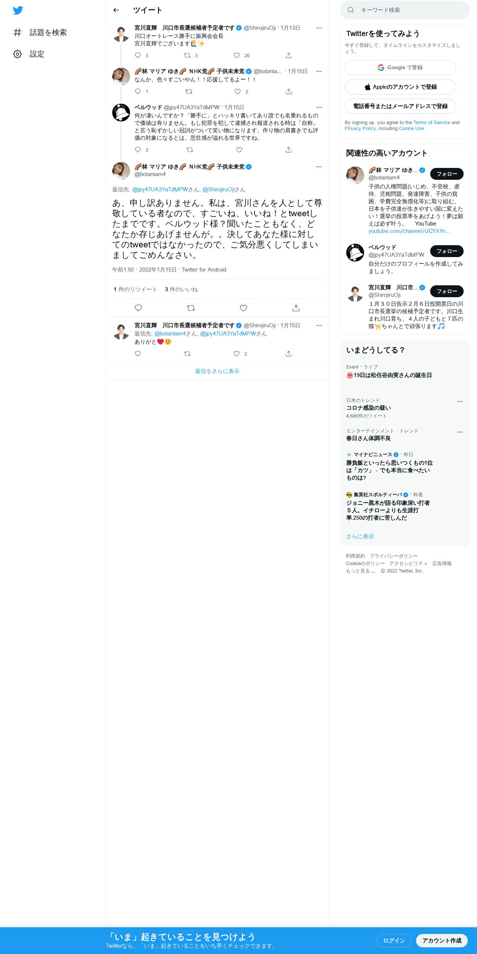Retweet the main tweet by 林マリアゆき
This screenshot has height=954, width=477.
coord(191,308)
